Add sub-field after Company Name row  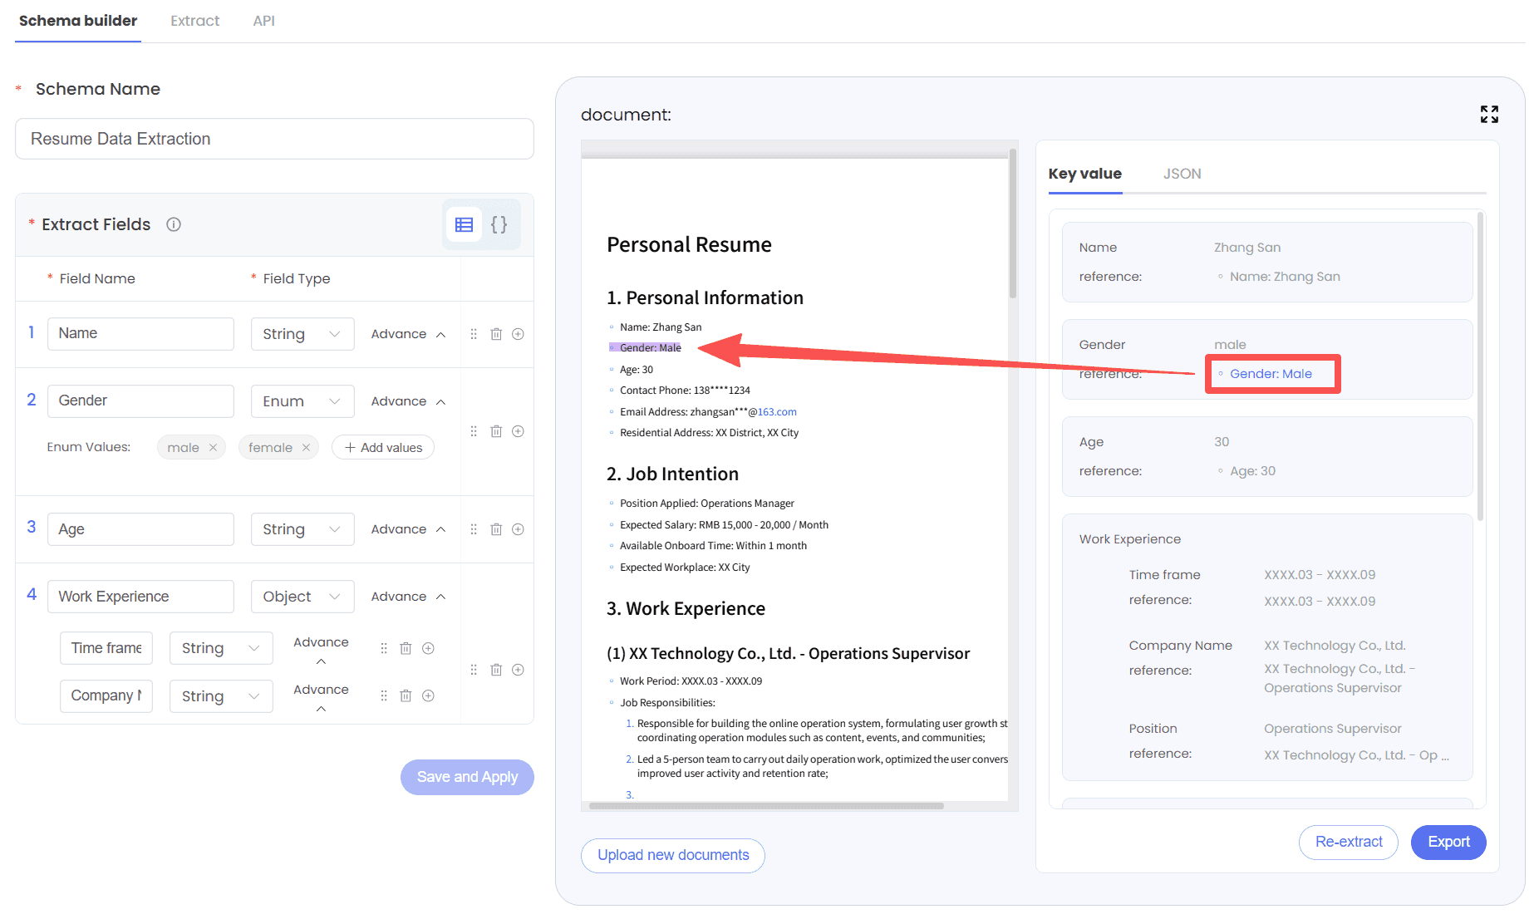click(428, 695)
